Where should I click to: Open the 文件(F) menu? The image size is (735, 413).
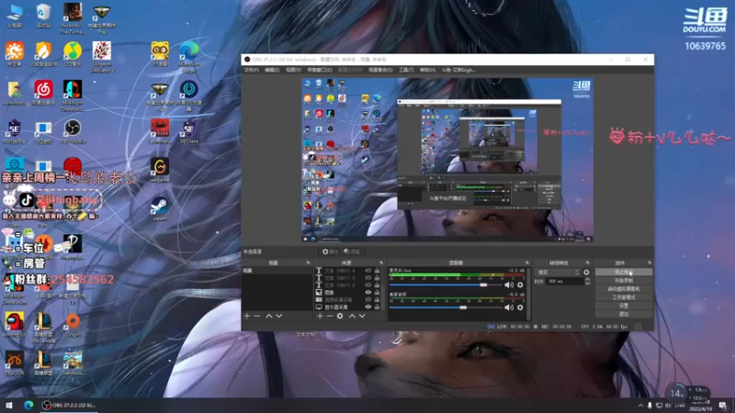pyautogui.click(x=251, y=70)
